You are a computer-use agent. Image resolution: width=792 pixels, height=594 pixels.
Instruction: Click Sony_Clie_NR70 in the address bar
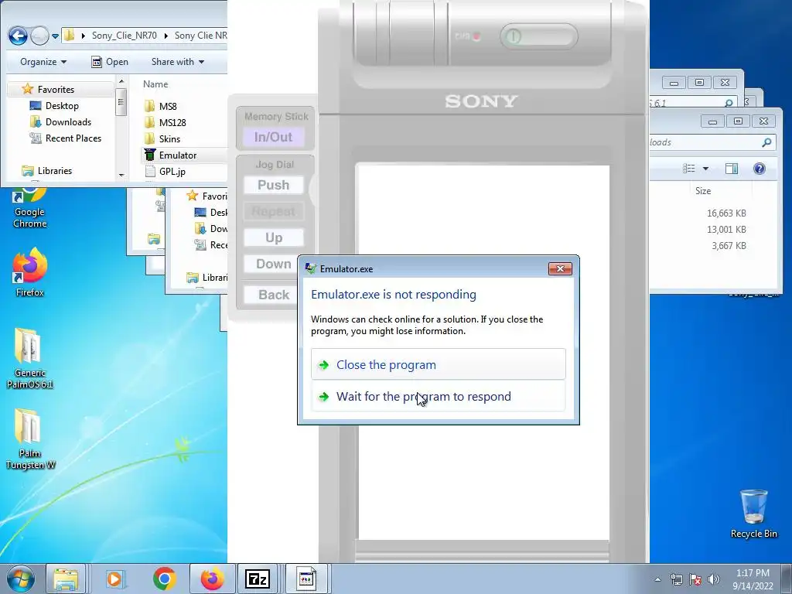click(x=125, y=36)
